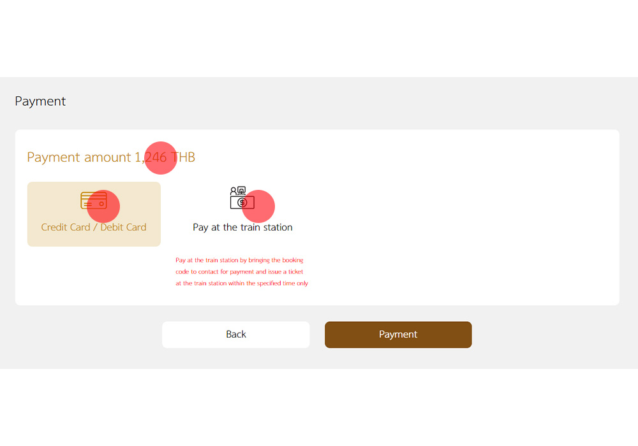Click the Pay at the train station label
Viewport: 638px width, 446px height.
click(x=242, y=227)
